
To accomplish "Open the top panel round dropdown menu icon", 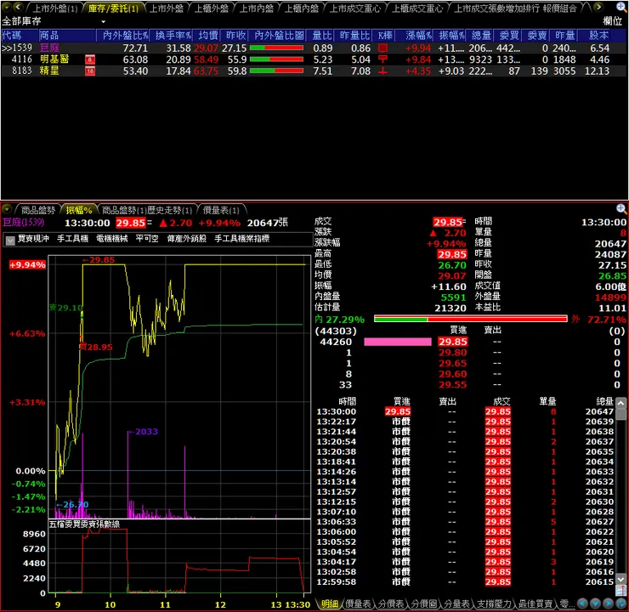I will click(x=7, y=7).
